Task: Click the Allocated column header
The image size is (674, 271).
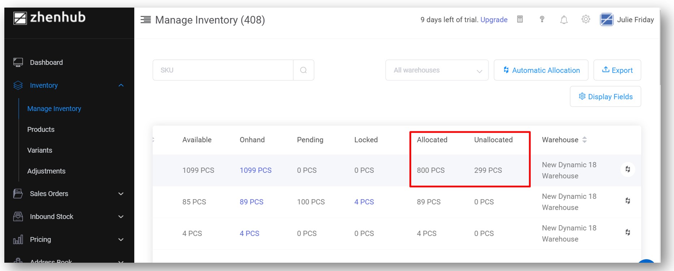Action: click(432, 140)
